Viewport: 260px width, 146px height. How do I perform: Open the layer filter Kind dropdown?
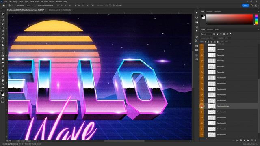pos(206,34)
